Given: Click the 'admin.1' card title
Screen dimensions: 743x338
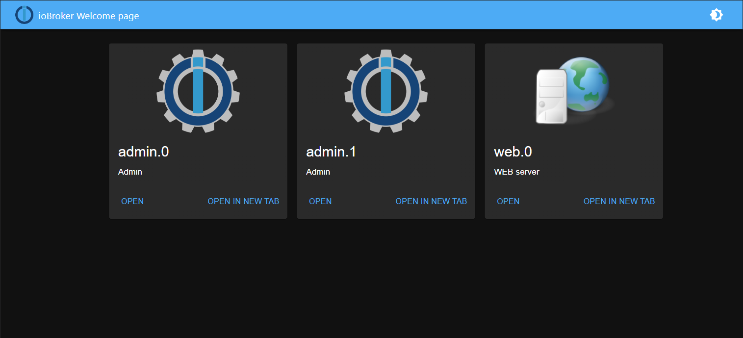Looking at the screenshot, I should tap(331, 152).
